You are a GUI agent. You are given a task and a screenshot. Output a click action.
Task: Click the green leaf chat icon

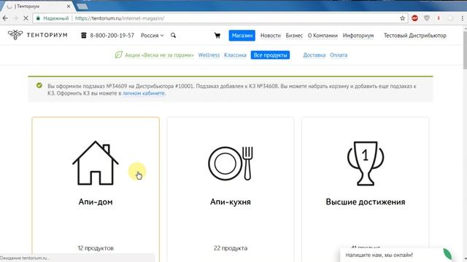click(447, 254)
